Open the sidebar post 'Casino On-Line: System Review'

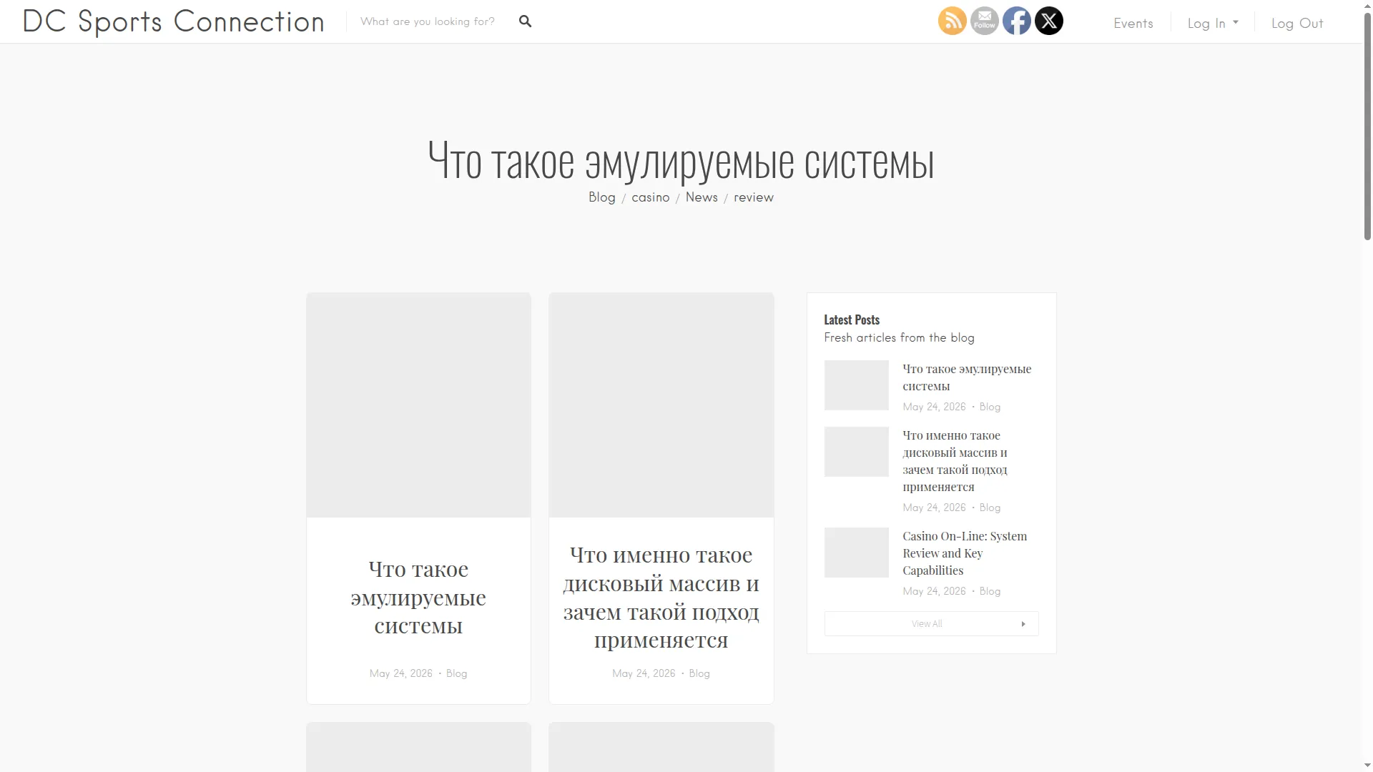click(x=965, y=553)
